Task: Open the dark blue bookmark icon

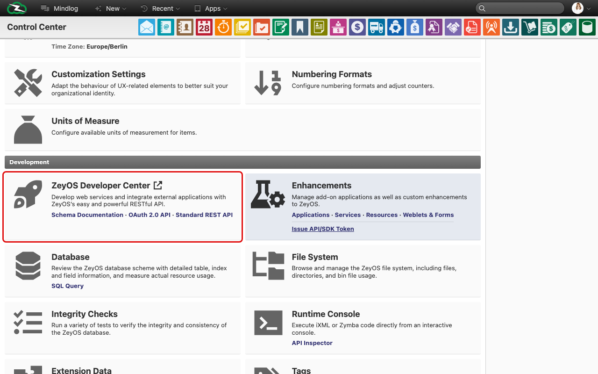Action: 300,27
